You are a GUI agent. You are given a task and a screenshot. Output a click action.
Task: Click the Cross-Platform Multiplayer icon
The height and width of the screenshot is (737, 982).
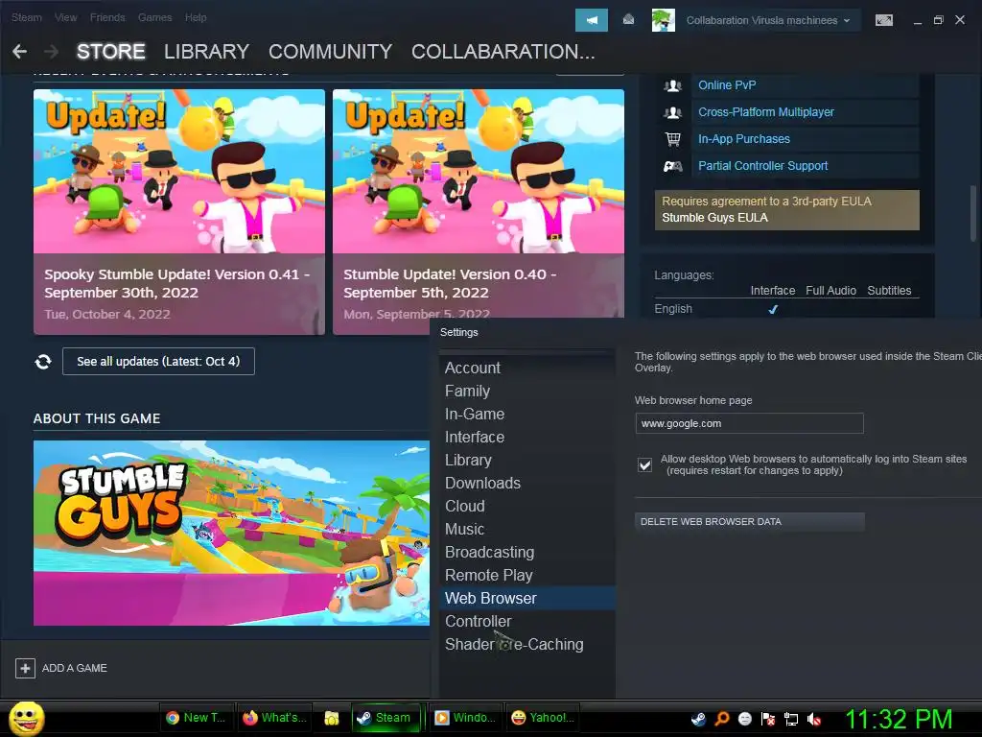[x=672, y=113]
